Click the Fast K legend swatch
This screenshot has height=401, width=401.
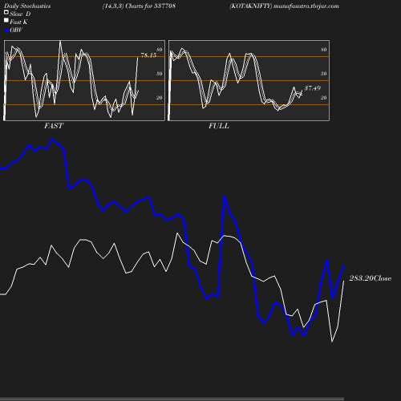tap(6, 21)
